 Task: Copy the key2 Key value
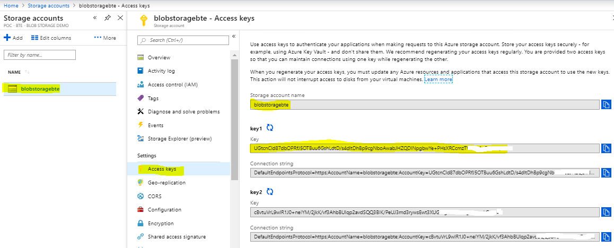coord(606,212)
